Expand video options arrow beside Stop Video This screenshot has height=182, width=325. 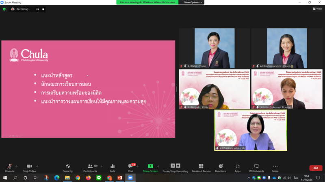37,166
